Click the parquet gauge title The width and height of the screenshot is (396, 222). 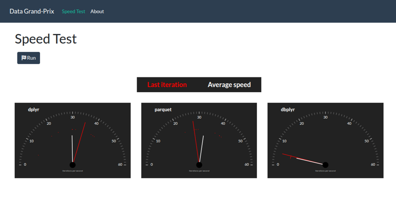click(163, 110)
